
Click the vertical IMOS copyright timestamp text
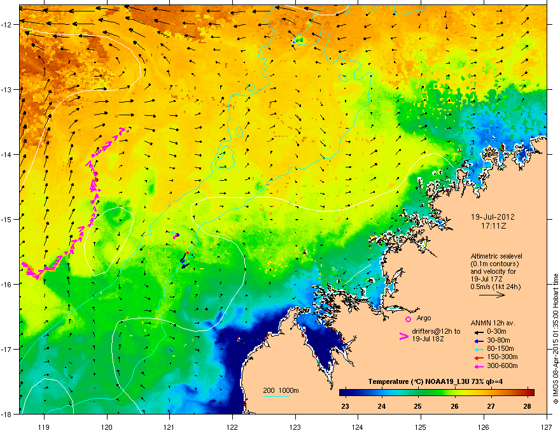pyautogui.click(x=556, y=339)
